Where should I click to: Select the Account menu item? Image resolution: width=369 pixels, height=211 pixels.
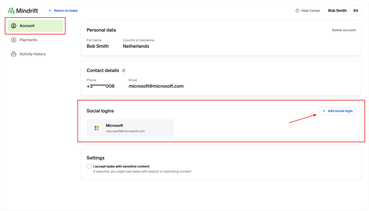click(27, 26)
